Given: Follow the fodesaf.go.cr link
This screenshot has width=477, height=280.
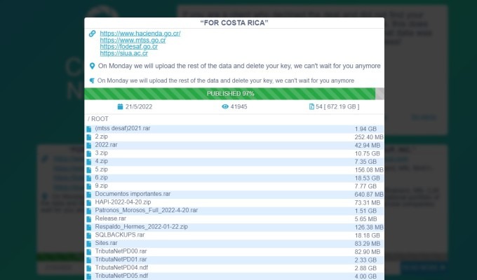Looking at the screenshot, I should tap(132, 47).
